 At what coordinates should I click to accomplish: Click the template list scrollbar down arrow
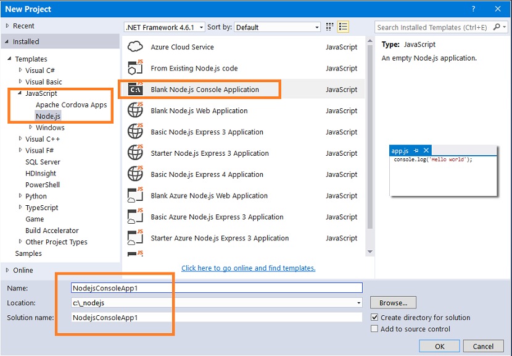pos(370,252)
